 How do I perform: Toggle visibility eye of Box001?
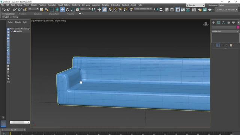click(12, 31)
